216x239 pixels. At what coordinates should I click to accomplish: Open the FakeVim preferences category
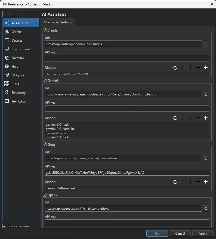[x=17, y=58]
